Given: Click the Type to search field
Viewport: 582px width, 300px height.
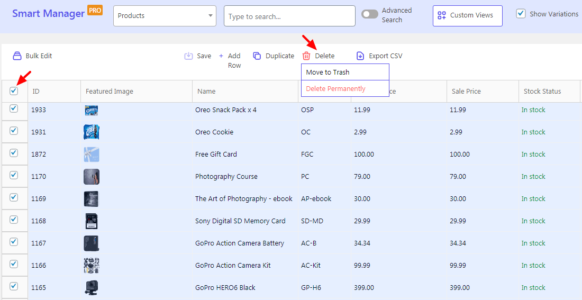Looking at the screenshot, I should coord(289,16).
